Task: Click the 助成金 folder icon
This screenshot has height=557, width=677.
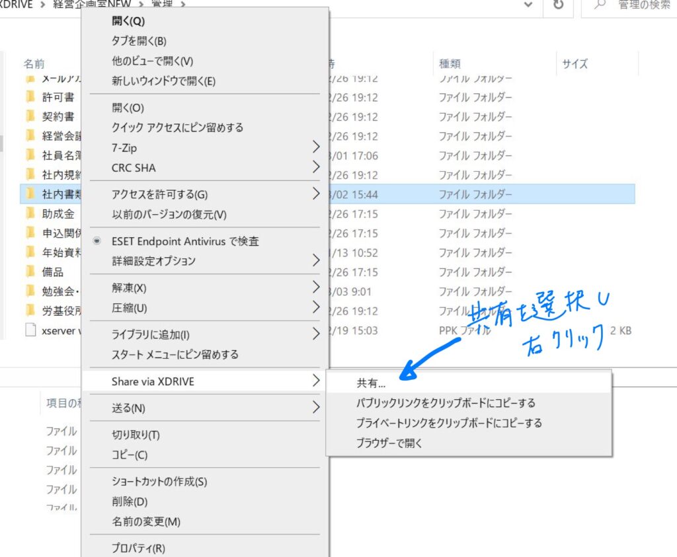Action: pyautogui.click(x=30, y=214)
